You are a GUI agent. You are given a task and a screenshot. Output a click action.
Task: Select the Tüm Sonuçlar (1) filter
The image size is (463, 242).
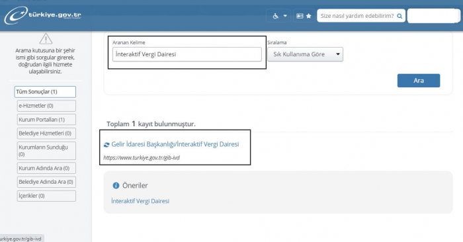click(45, 92)
